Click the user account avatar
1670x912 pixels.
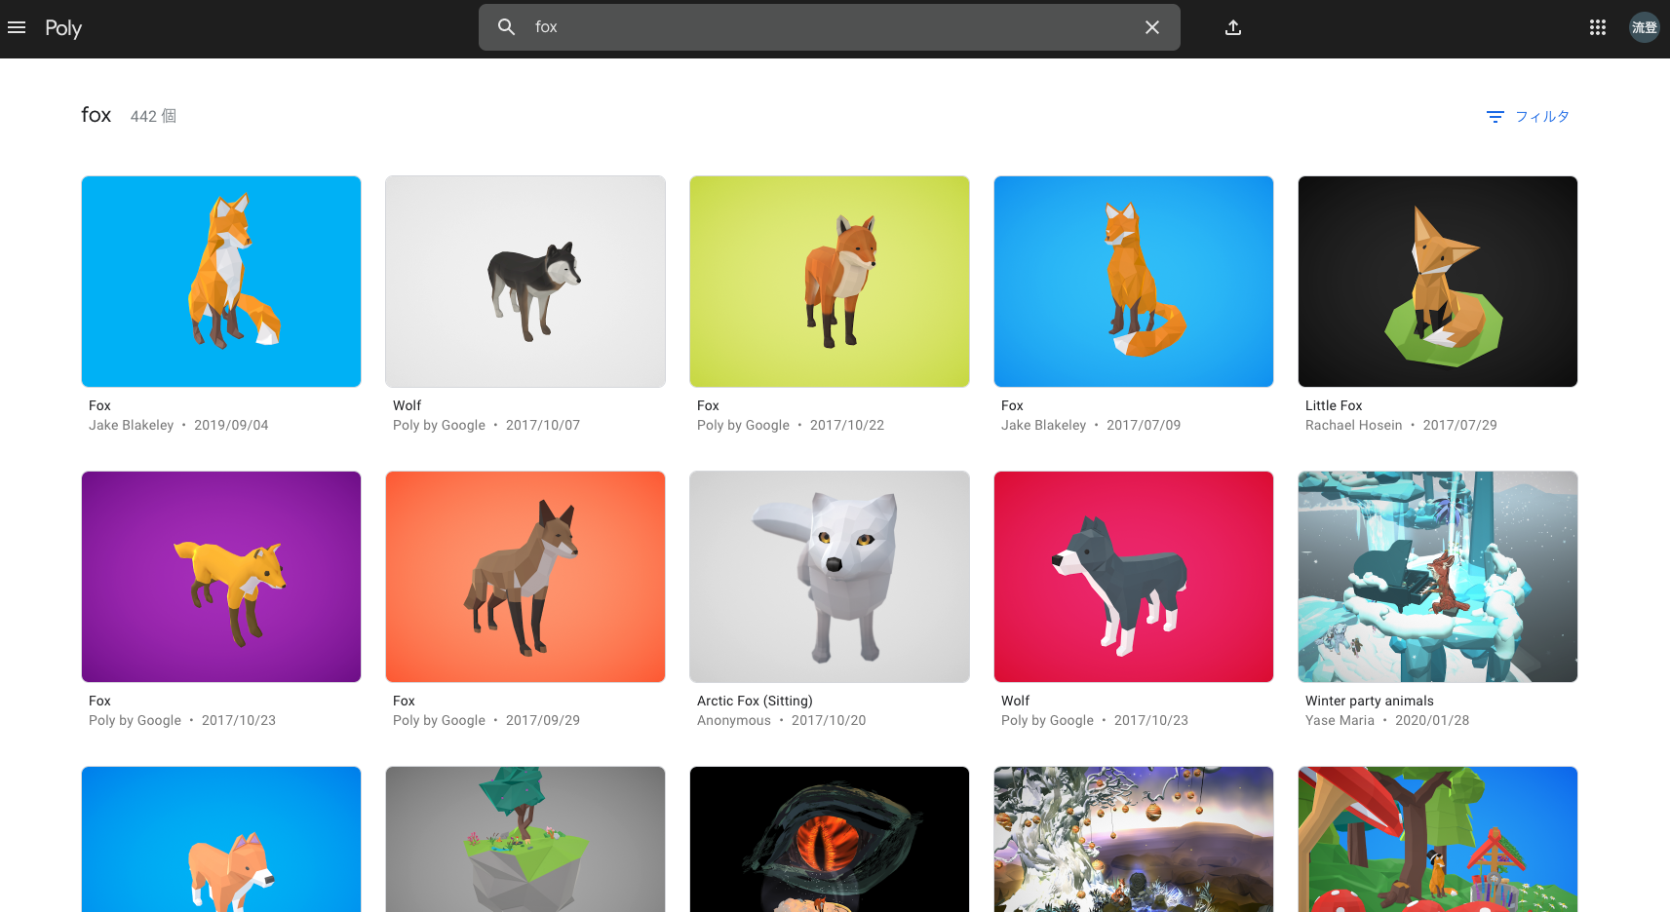click(1644, 26)
